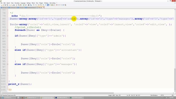Viewport: 176px width, 99px height.
Task: Open the Plugins menu
Action: [x=41, y=3]
